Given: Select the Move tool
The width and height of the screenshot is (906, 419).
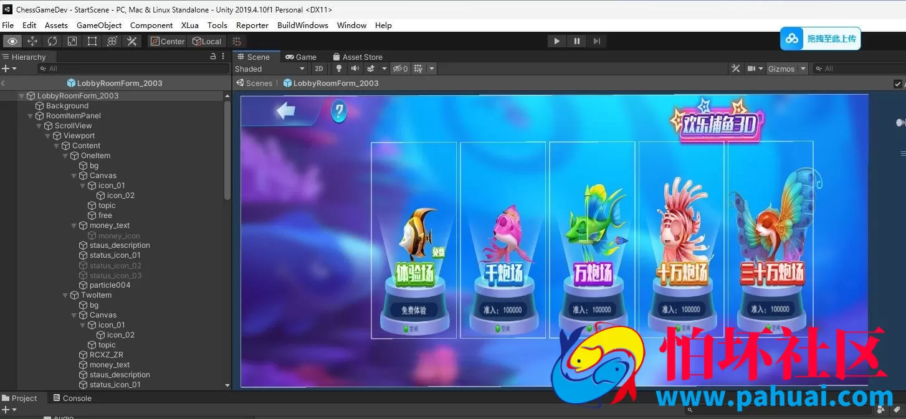Looking at the screenshot, I should [32, 41].
